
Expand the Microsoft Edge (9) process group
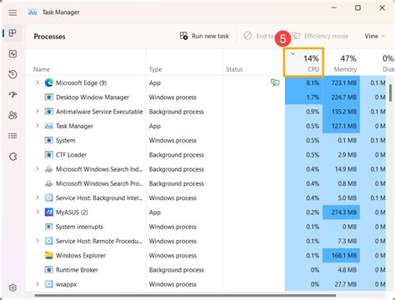[37, 82]
